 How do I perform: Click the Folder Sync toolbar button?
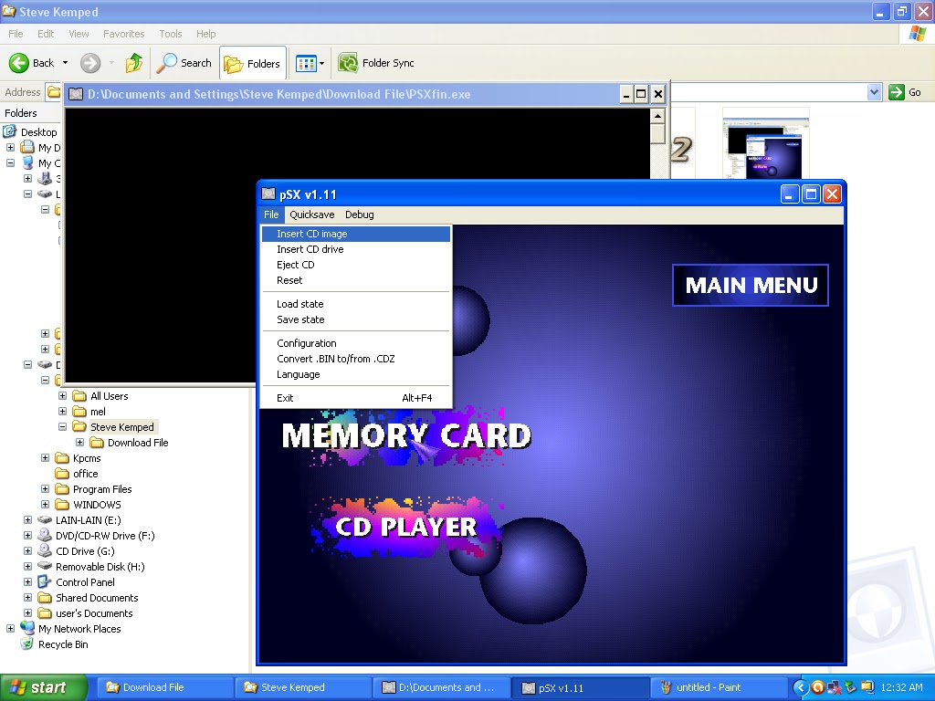[375, 63]
